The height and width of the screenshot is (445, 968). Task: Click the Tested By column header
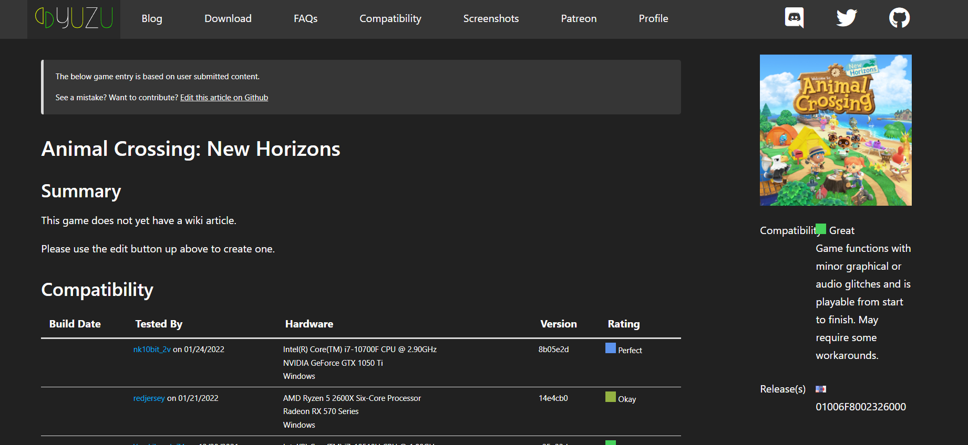[159, 324]
